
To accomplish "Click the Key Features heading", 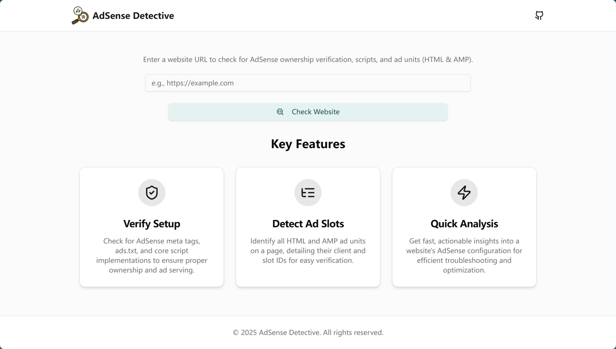I will [x=308, y=144].
